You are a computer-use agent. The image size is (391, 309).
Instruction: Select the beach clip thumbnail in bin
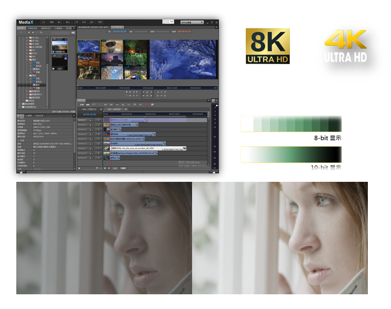pyautogui.click(x=59, y=46)
